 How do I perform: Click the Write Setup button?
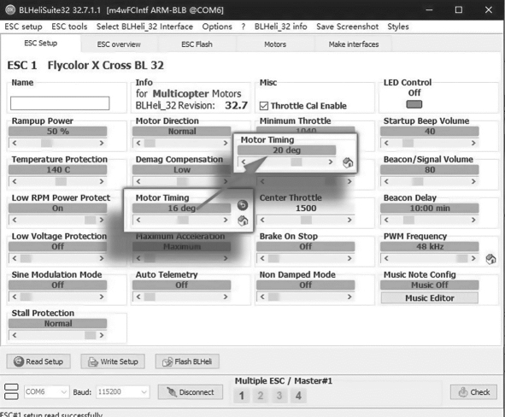click(x=113, y=361)
